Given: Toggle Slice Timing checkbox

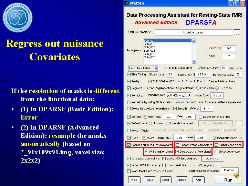Looking at the screenshot, I should [129, 74].
